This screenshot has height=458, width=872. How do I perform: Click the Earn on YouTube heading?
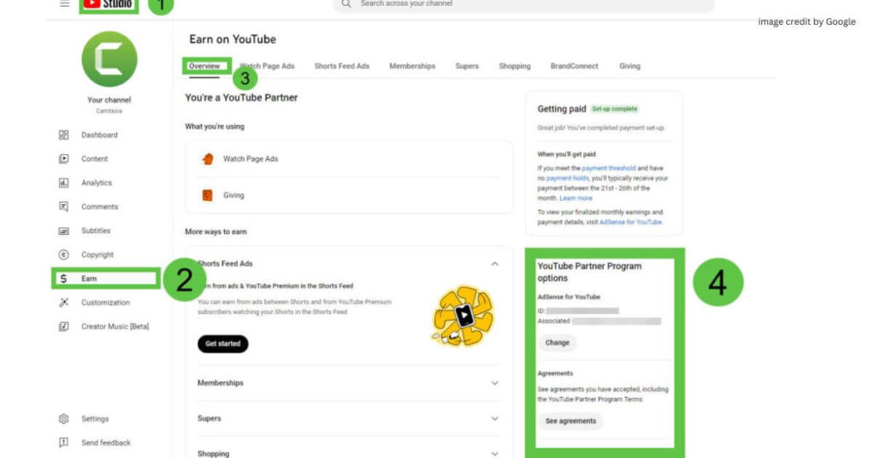[232, 39]
